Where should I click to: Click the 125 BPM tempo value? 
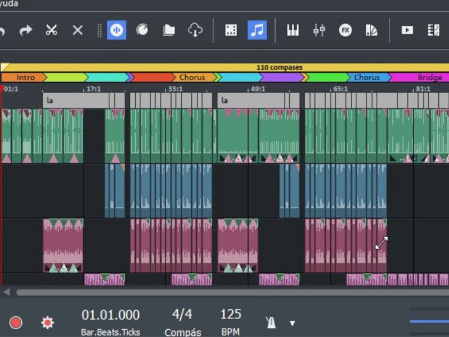coord(231,315)
